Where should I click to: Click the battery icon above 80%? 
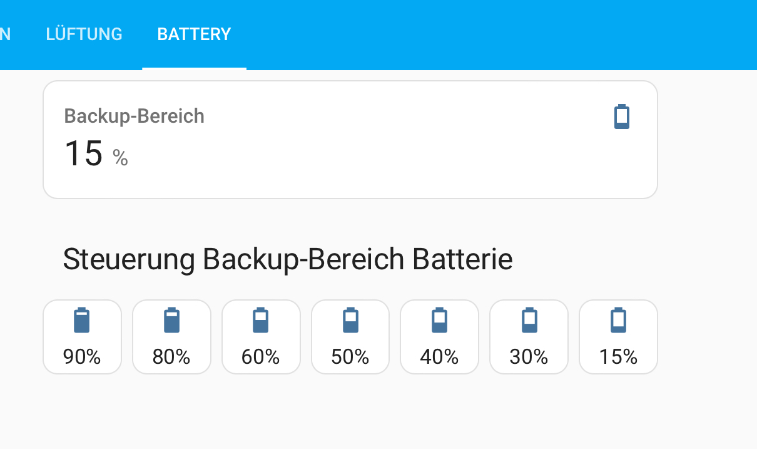tap(171, 320)
